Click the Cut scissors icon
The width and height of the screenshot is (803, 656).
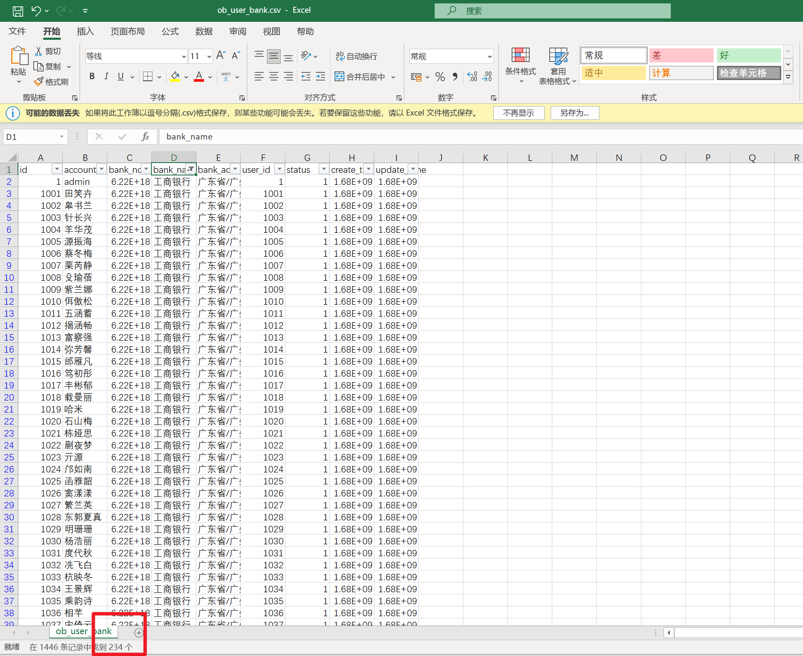tap(39, 51)
